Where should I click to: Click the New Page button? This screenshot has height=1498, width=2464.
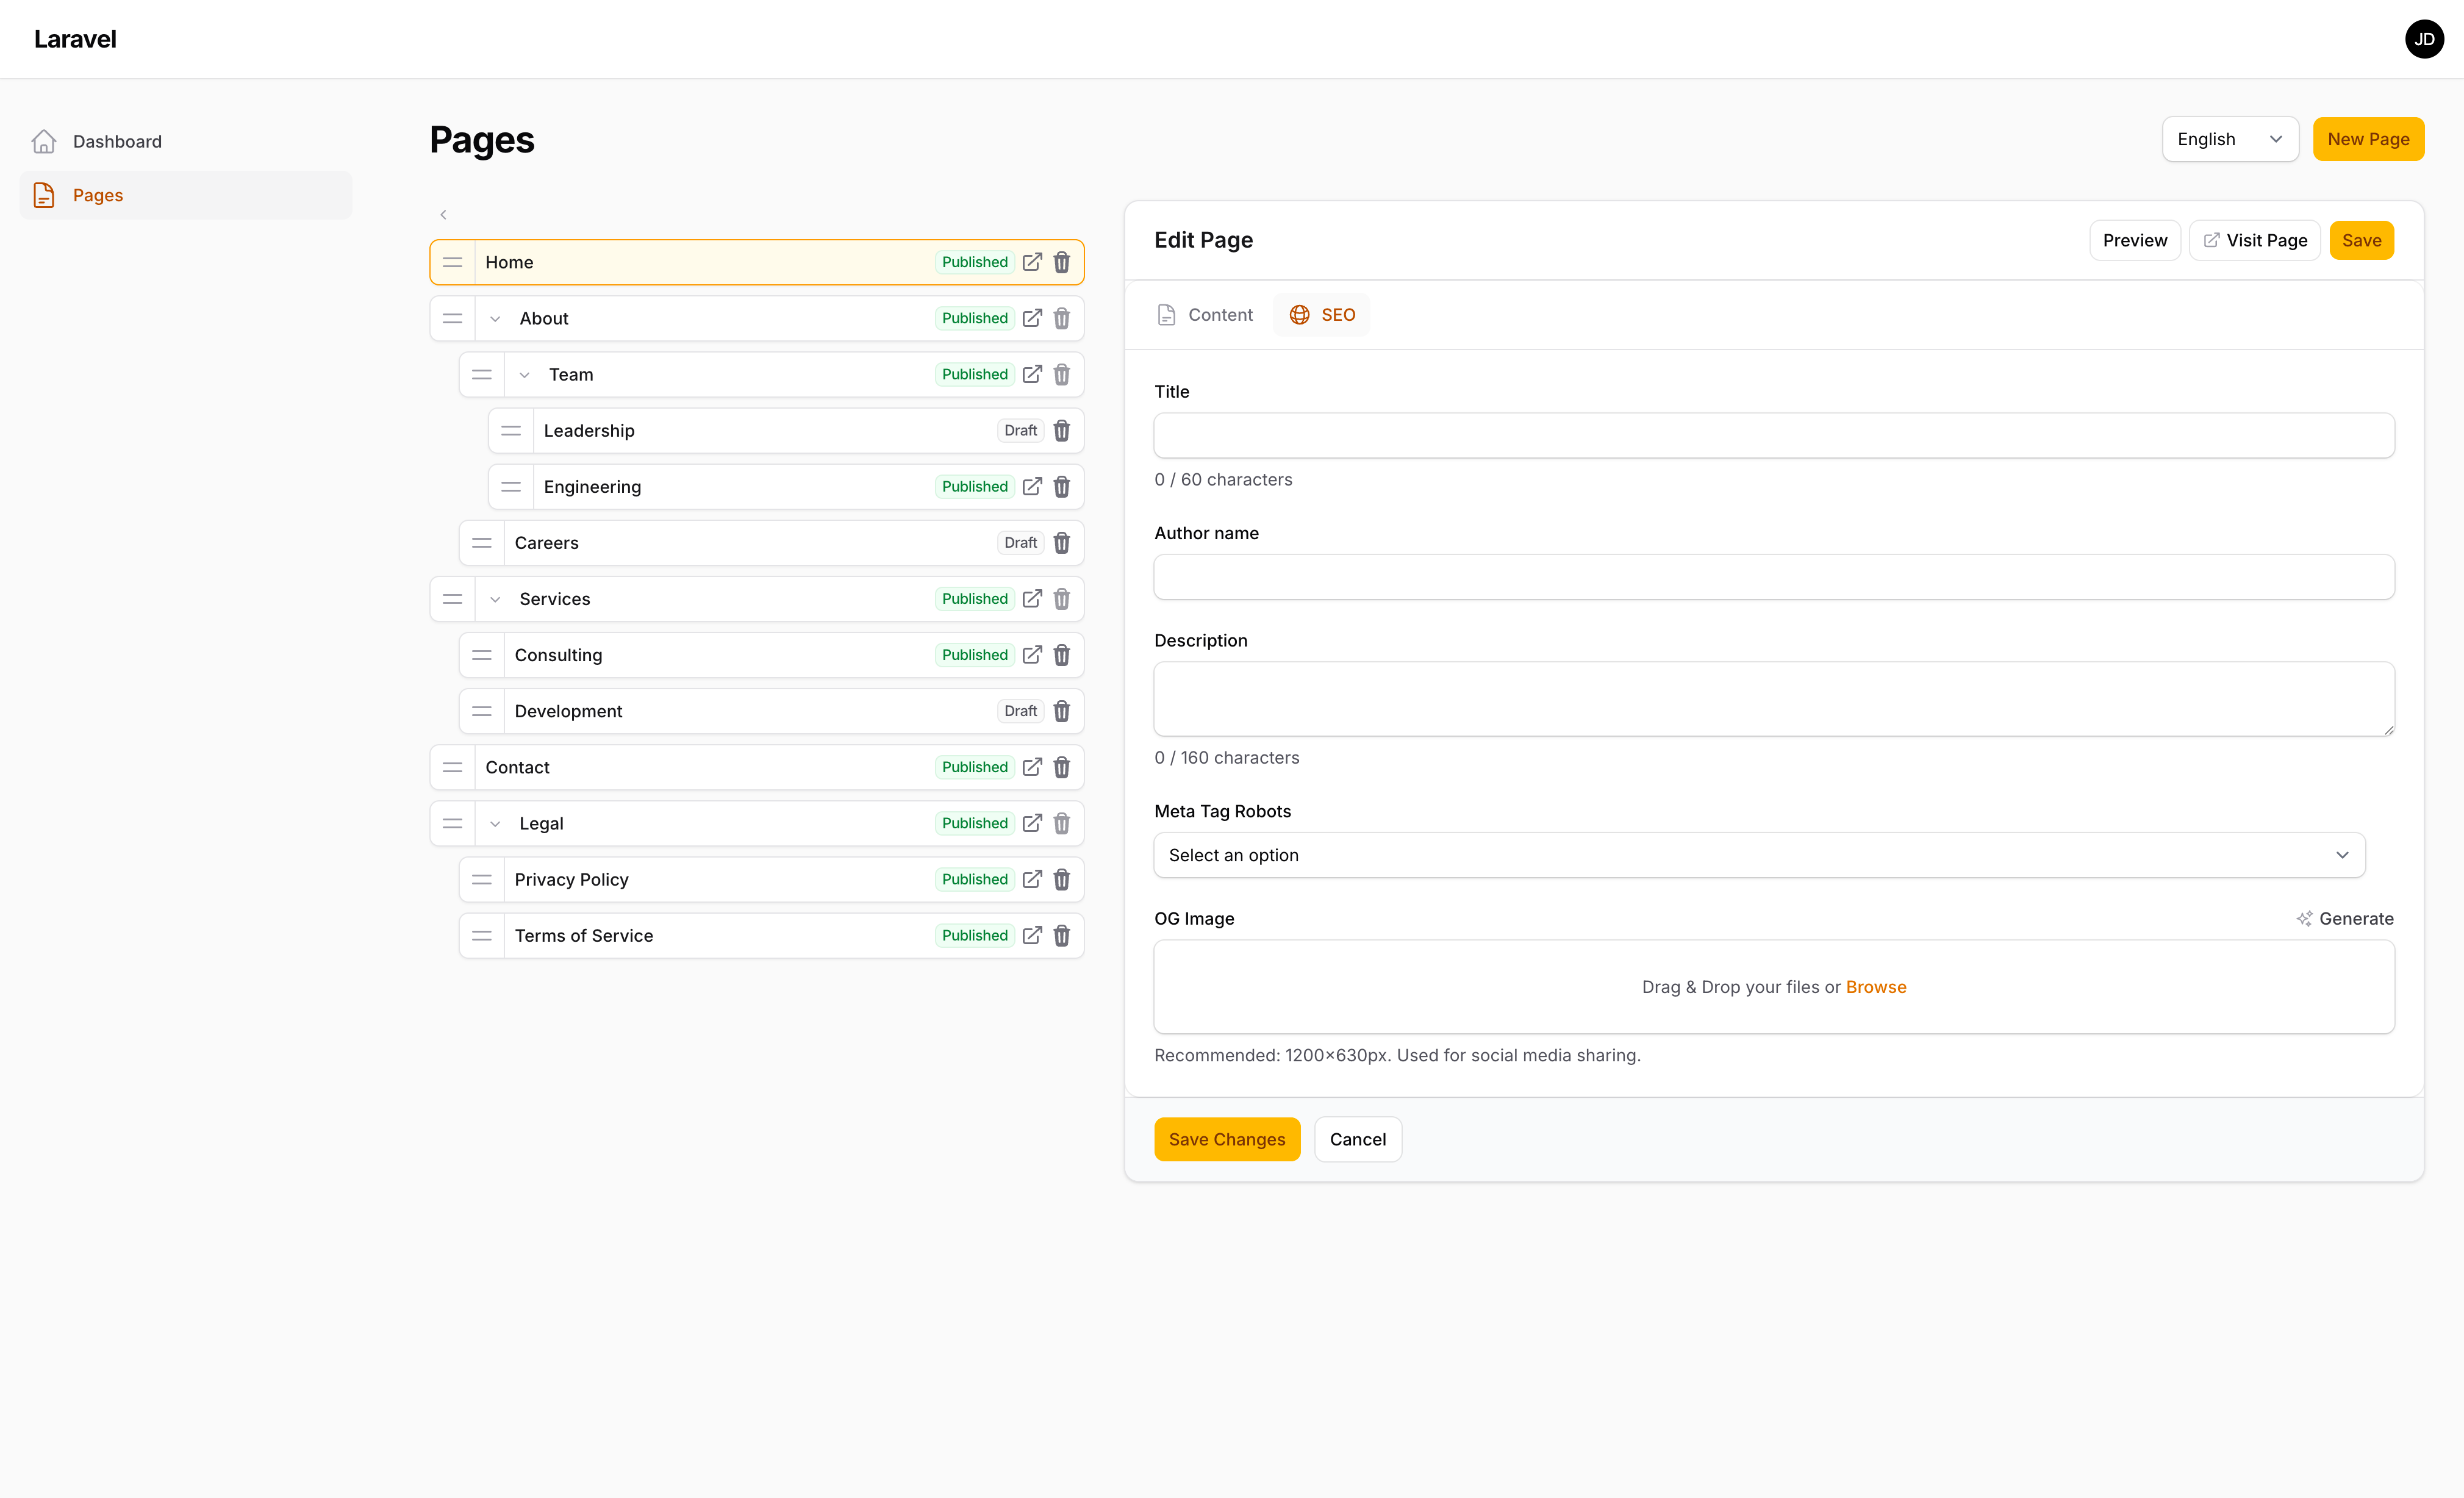click(2368, 139)
